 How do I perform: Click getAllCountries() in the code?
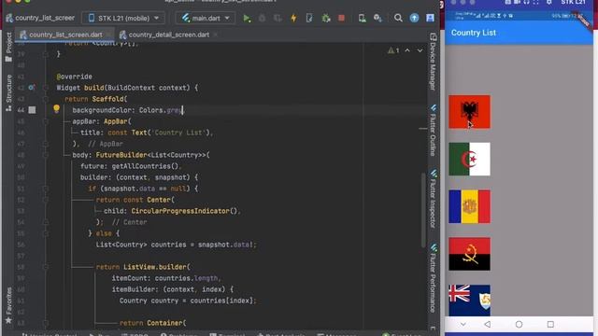click(145, 166)
